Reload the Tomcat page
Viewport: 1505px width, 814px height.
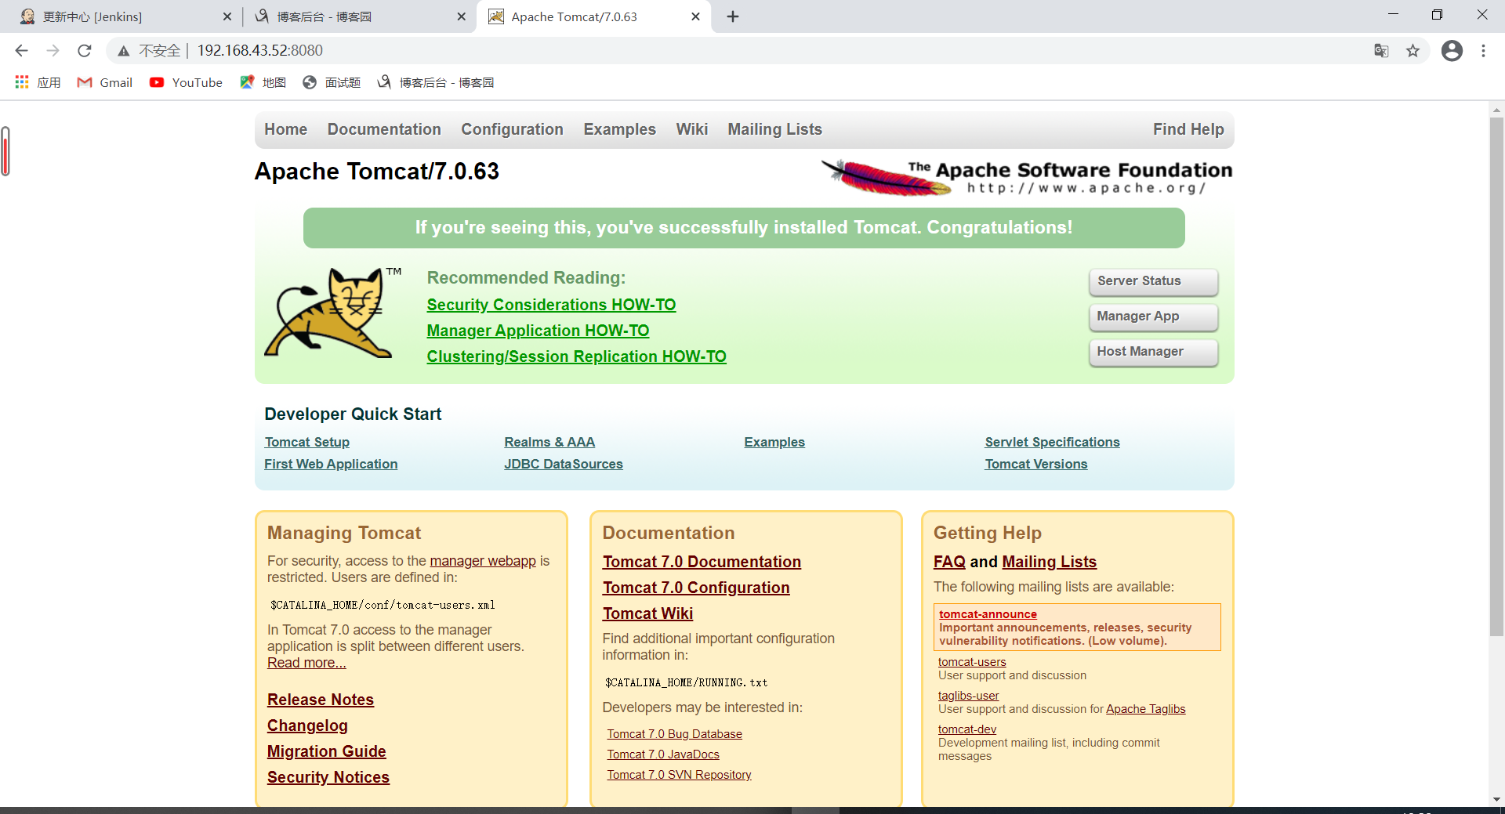click(85, 51)
